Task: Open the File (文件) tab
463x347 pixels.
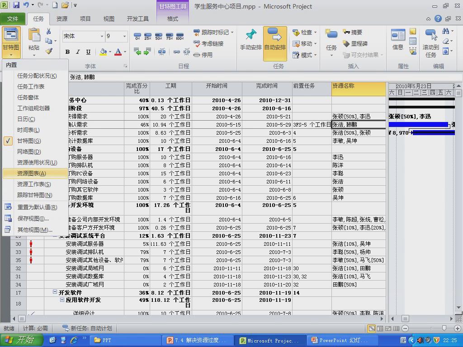Action: click(x=13, y=19)
